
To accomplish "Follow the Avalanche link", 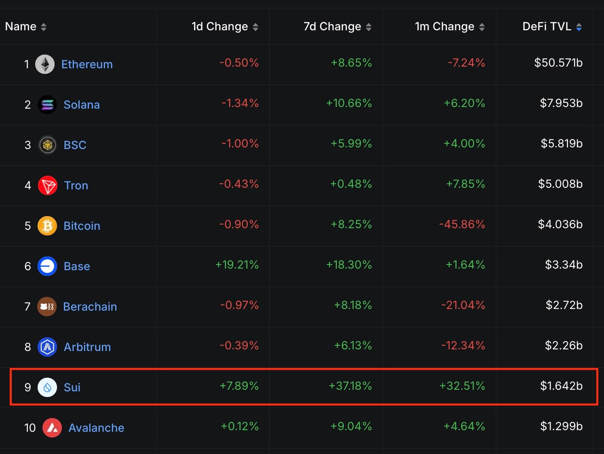I will click(x=96, y=427).
